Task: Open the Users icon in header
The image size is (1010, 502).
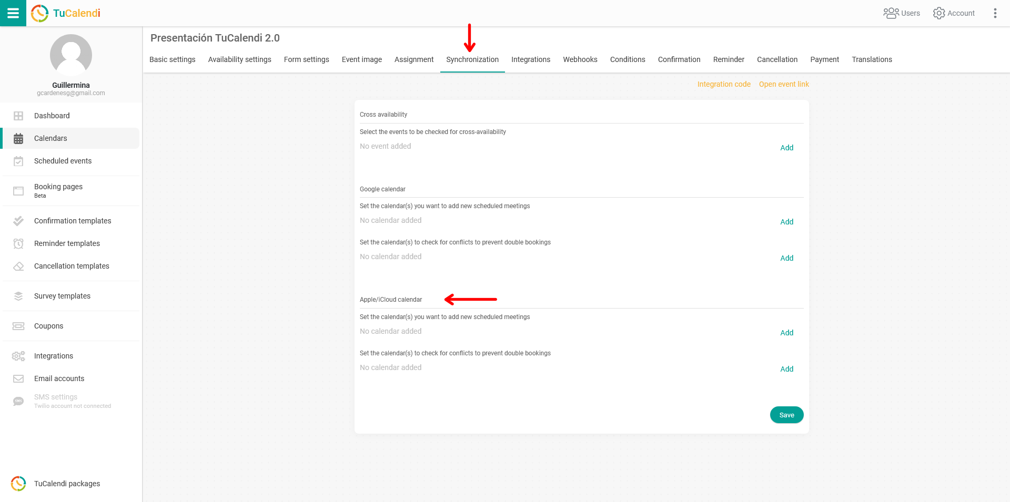Action: 891,13
